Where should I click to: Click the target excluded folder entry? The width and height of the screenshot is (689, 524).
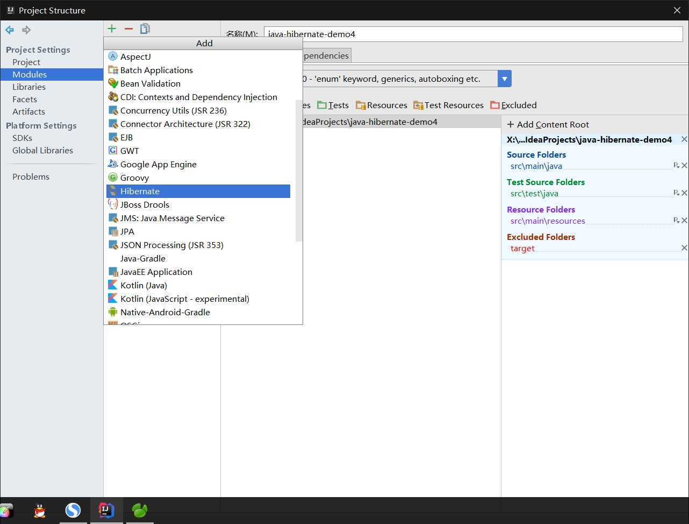522,249
